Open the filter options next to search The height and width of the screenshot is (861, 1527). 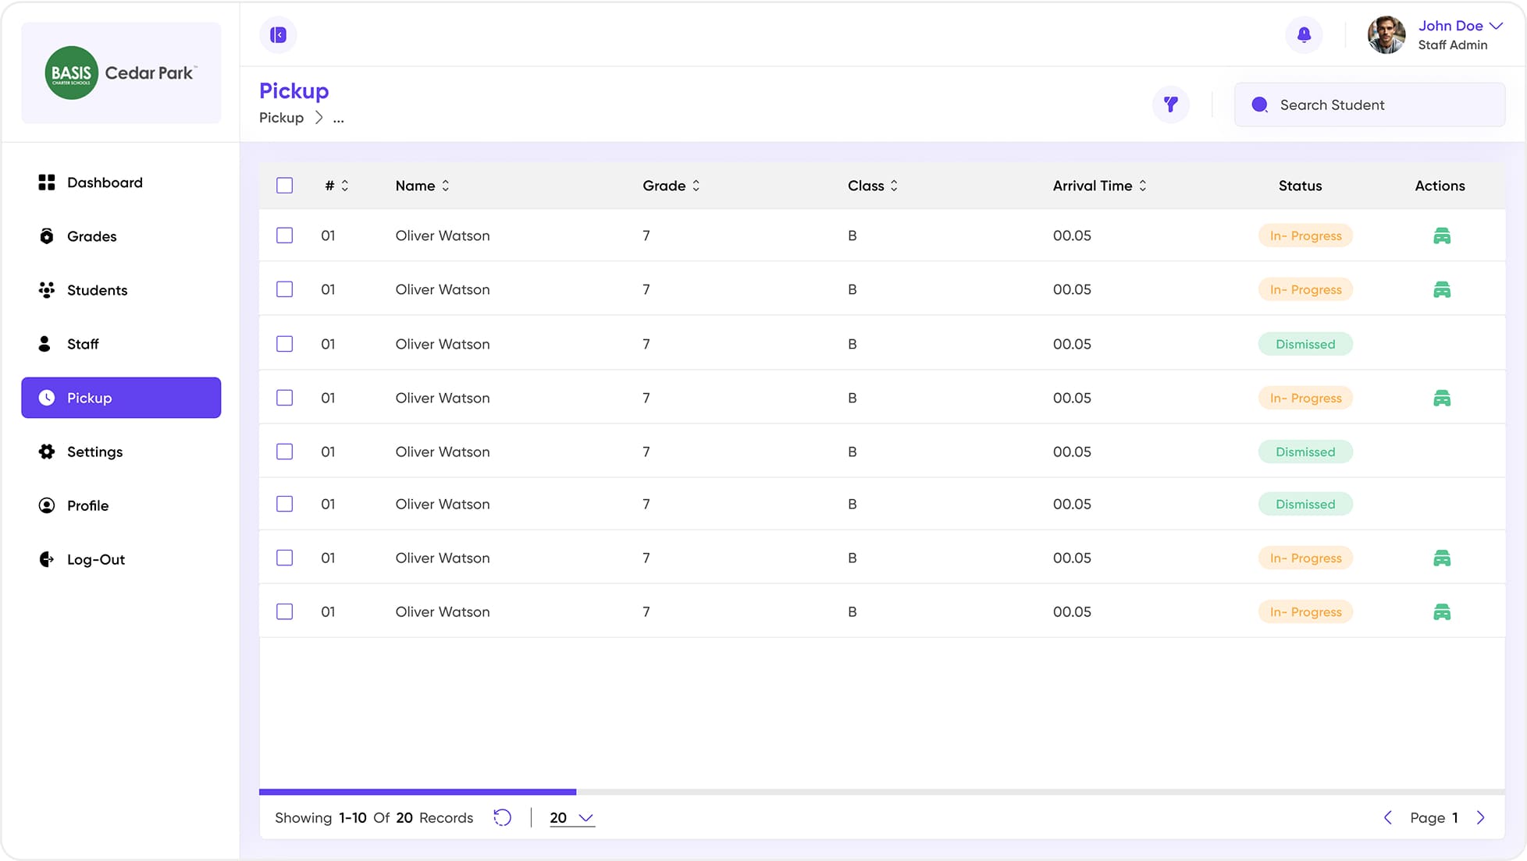pyautogui.click(x=1170, y=104)
